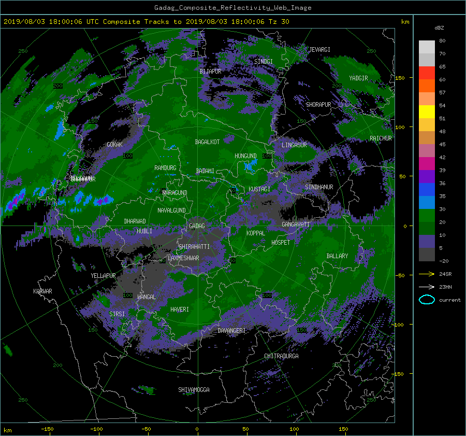
Task: Click the yellow 'km' unit label at top right
Action: pos(405,22)
